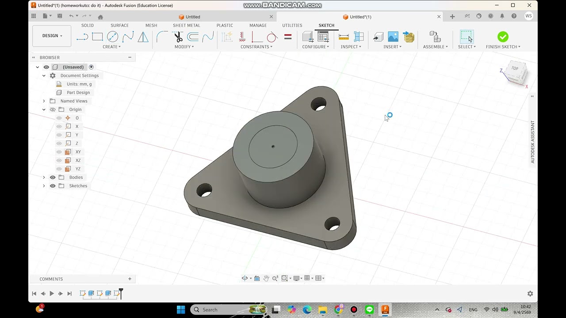Show the X axis
The image size is (566, 318).
[59, 126]
